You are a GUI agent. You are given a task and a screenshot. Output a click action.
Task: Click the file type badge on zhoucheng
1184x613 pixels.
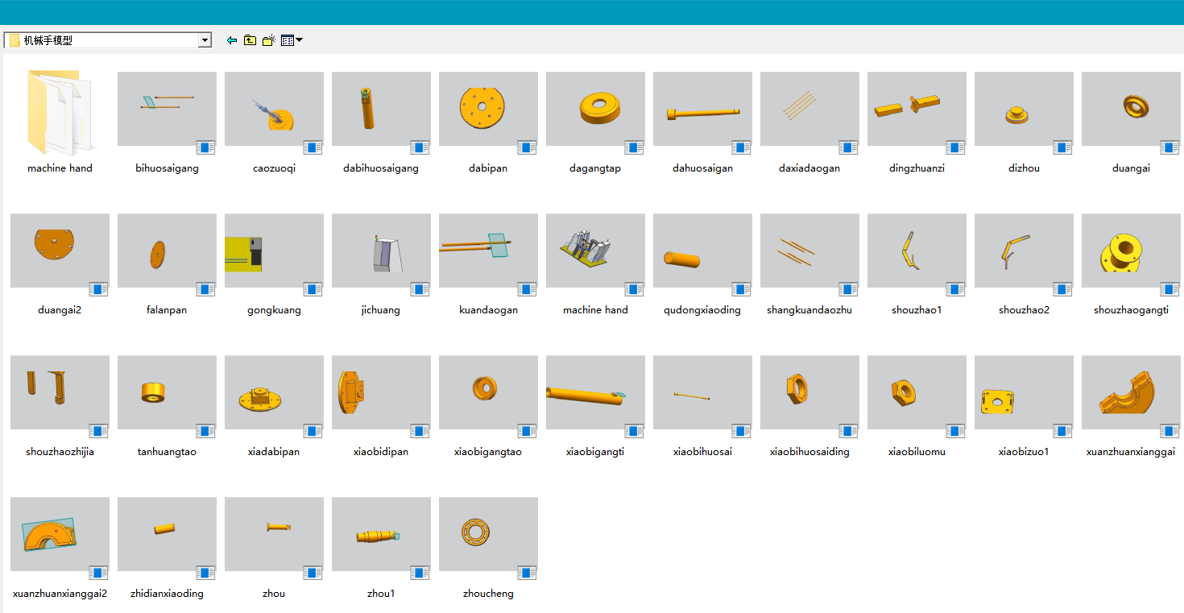point(527,573)
